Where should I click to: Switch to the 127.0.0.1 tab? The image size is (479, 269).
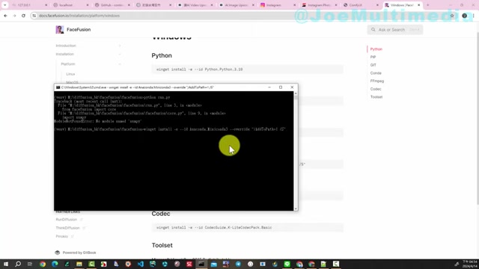click(29, 5)
